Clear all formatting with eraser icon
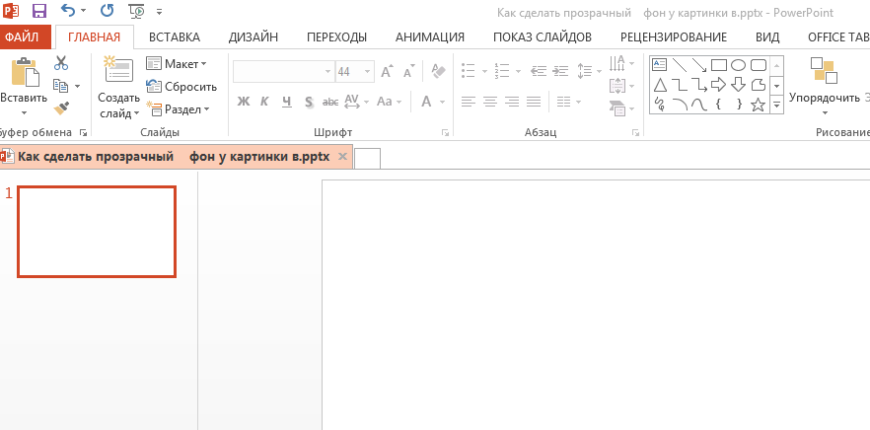 [x=438, y=71]
